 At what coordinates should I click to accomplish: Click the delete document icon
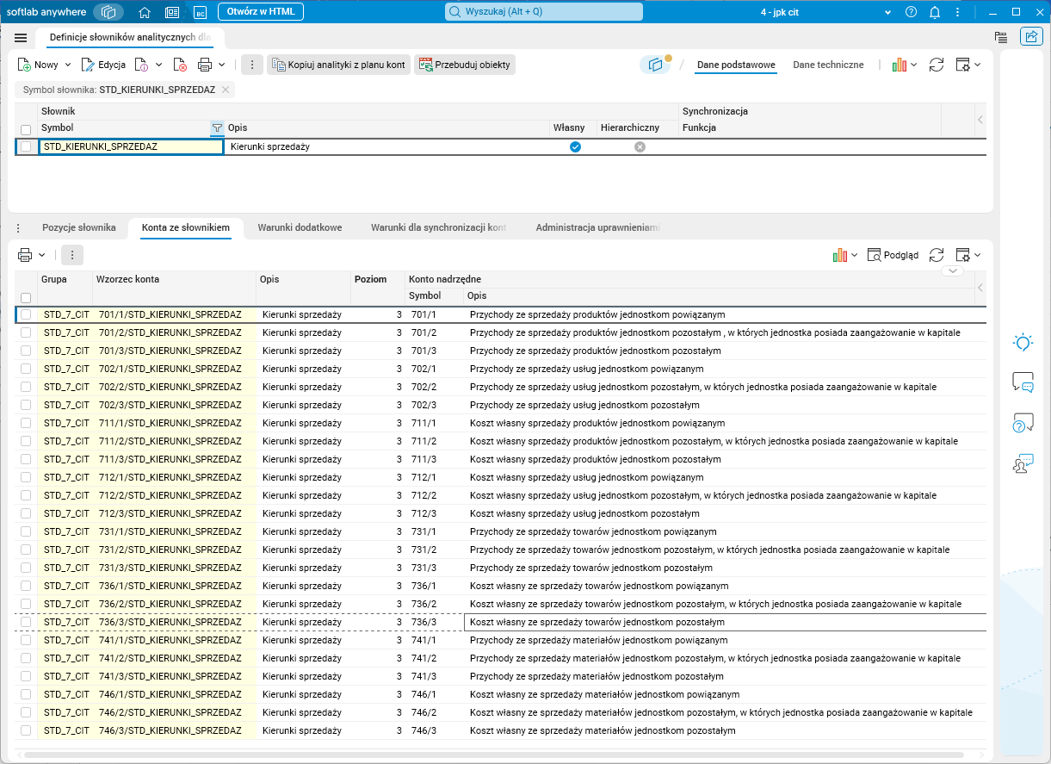[x=180, y=65]
